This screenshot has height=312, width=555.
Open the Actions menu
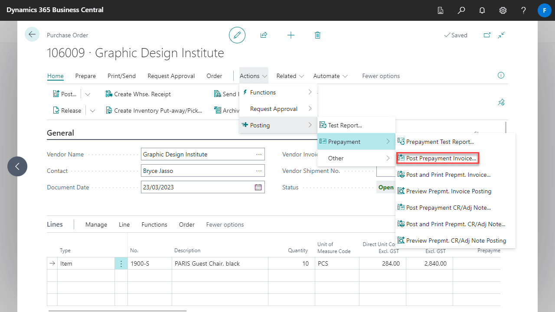254,76
